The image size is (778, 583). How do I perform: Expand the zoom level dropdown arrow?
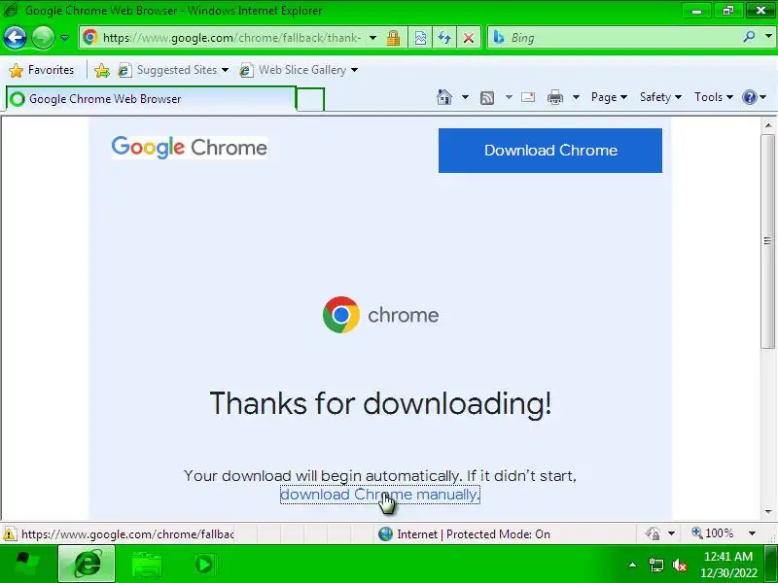[752, 533]
